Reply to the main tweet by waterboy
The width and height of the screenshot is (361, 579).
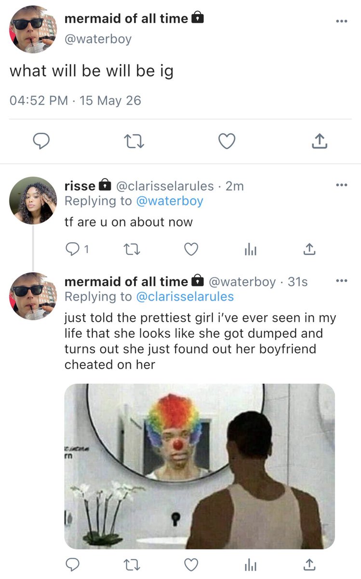(42, 141)
